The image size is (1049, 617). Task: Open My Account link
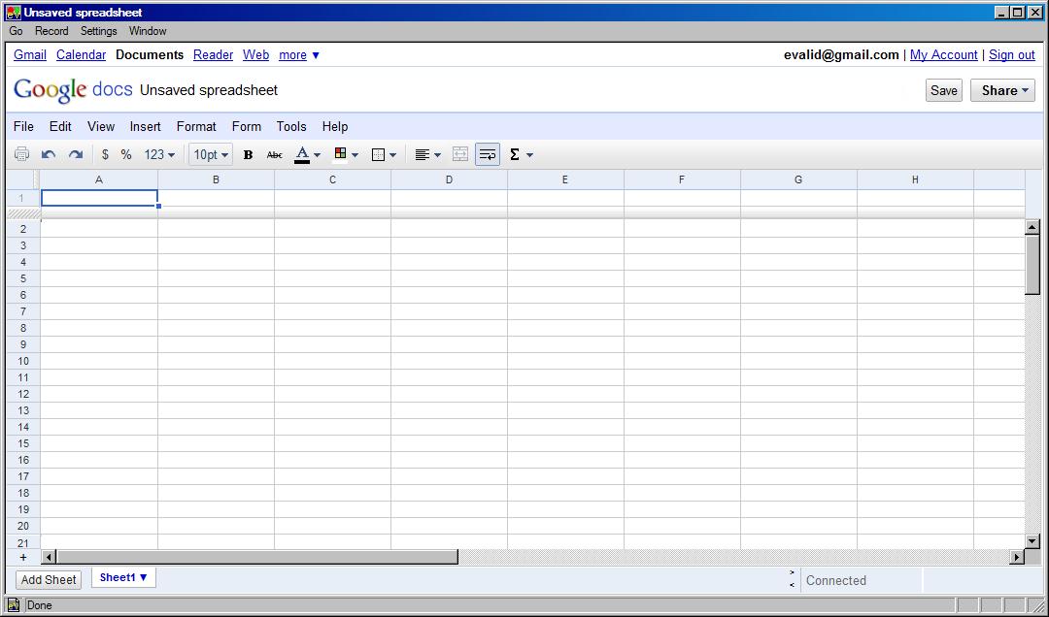click(943, 55)
